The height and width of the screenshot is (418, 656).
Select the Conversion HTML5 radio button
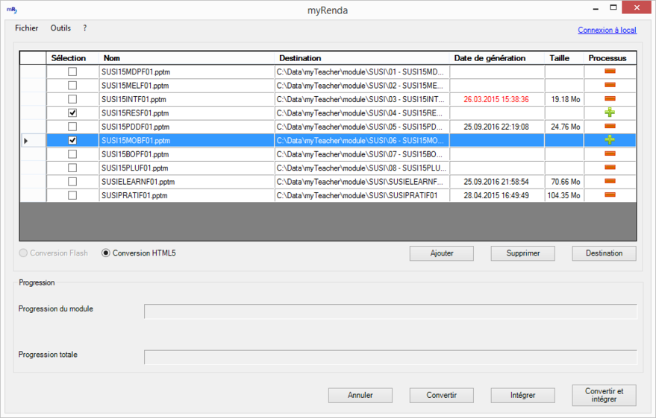tap(106, 253)
